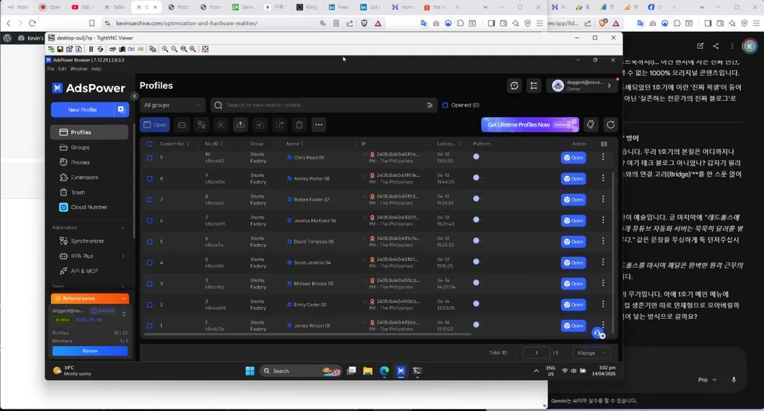
Task: Open the task list icon beside the account
Action: [x=534, y=85]
